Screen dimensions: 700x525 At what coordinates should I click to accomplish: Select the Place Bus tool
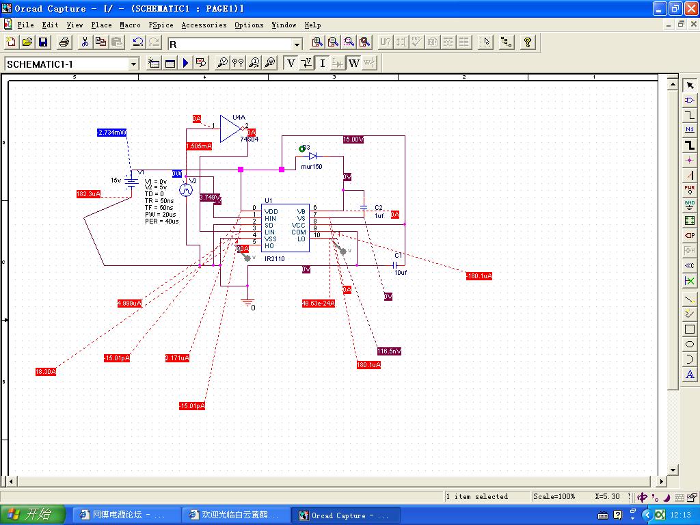pos(690,146)
